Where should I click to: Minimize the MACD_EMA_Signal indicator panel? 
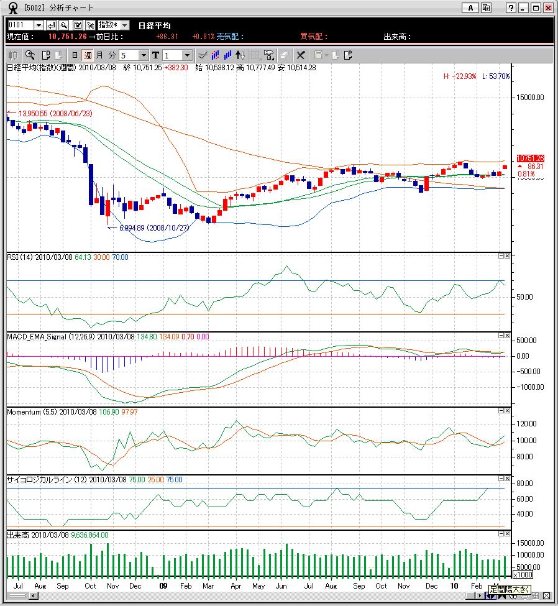(501, 336)
